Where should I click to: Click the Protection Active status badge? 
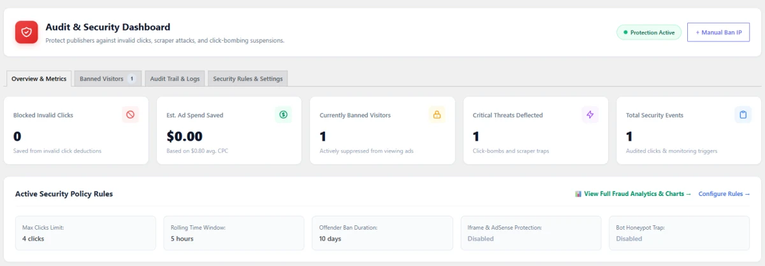(x=649, y=32)
